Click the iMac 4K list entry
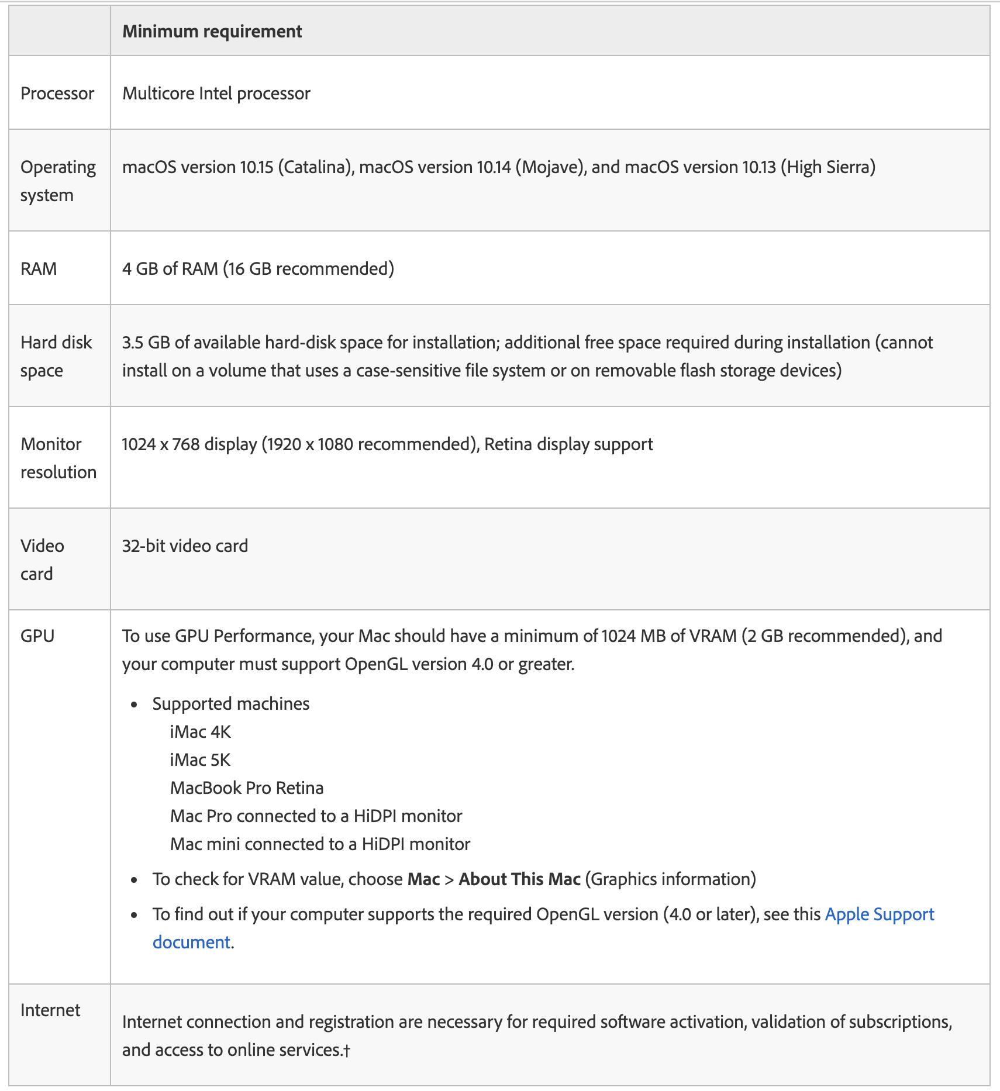This screenshot has width=1000, height=1091. click(201, 732)
